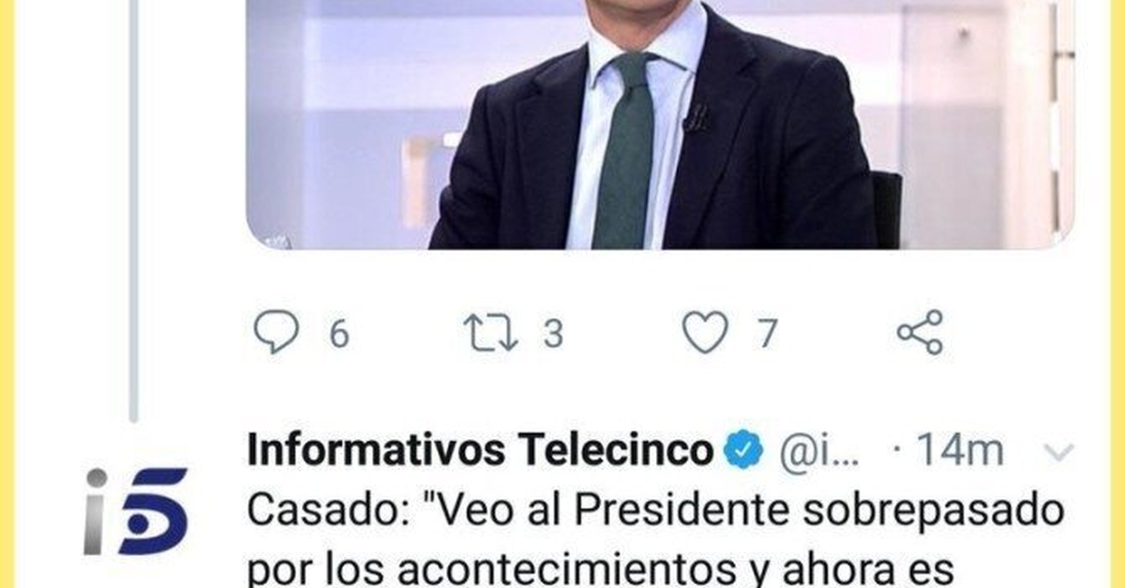Click the truncated @i... handle
This screenshot has height=588, width=1125.
click(x=818, y=452)
